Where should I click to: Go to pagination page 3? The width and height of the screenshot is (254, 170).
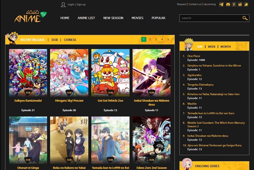click(x=156, y=39)
